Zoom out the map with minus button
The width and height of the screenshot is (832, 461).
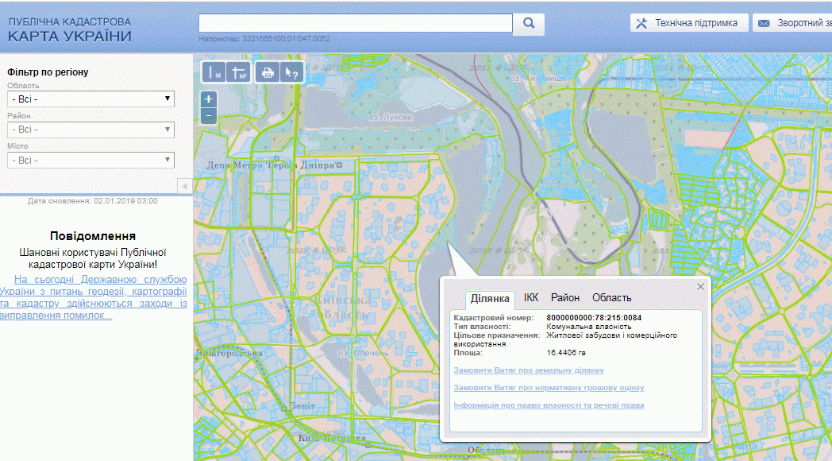click(209, 116)
